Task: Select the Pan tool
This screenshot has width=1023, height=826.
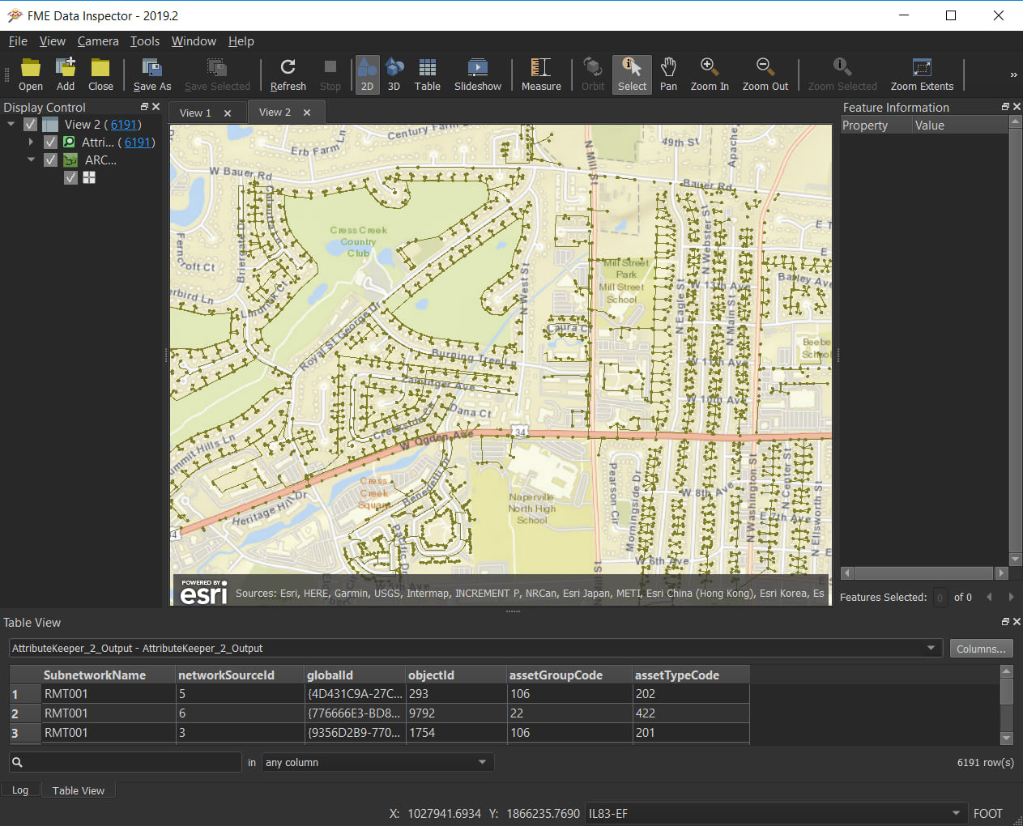Action: pyautogui.click(x=668, y=74)
